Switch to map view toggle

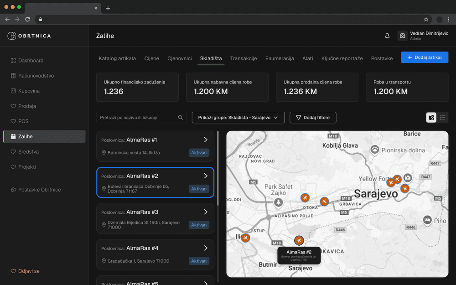431,118
